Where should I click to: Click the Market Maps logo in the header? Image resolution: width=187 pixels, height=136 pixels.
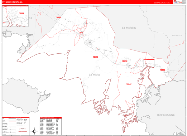point(178,2)
